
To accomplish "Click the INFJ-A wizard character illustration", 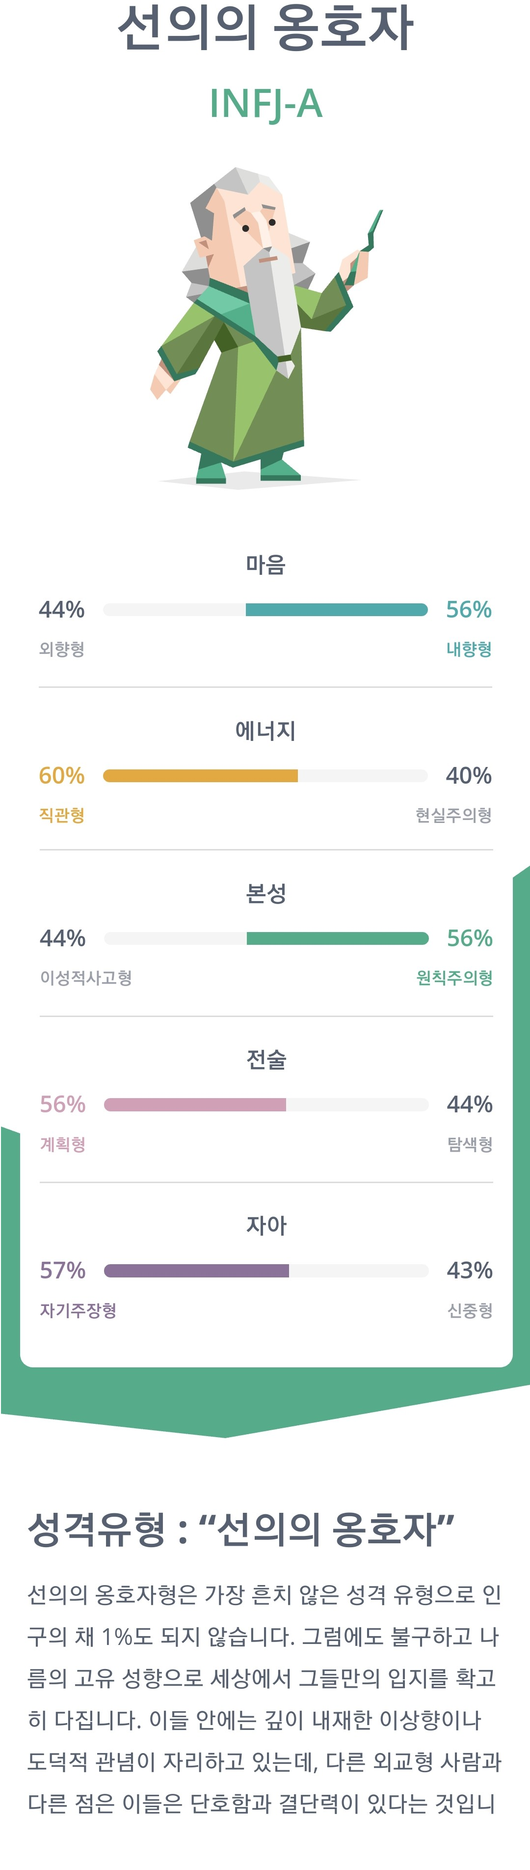I will pos(265,327).
